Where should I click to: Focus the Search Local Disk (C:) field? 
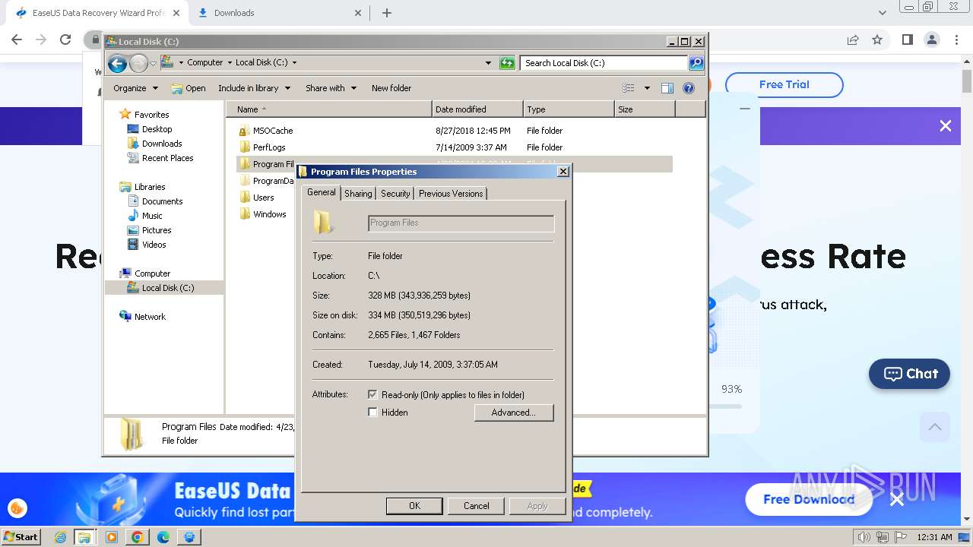604,63
